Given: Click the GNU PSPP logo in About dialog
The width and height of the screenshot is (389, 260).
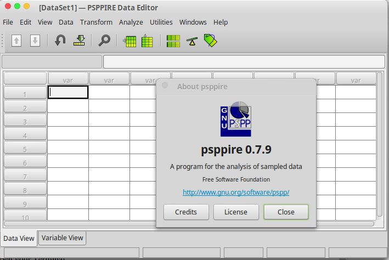Looking at the screenshot, I should 236,119.
